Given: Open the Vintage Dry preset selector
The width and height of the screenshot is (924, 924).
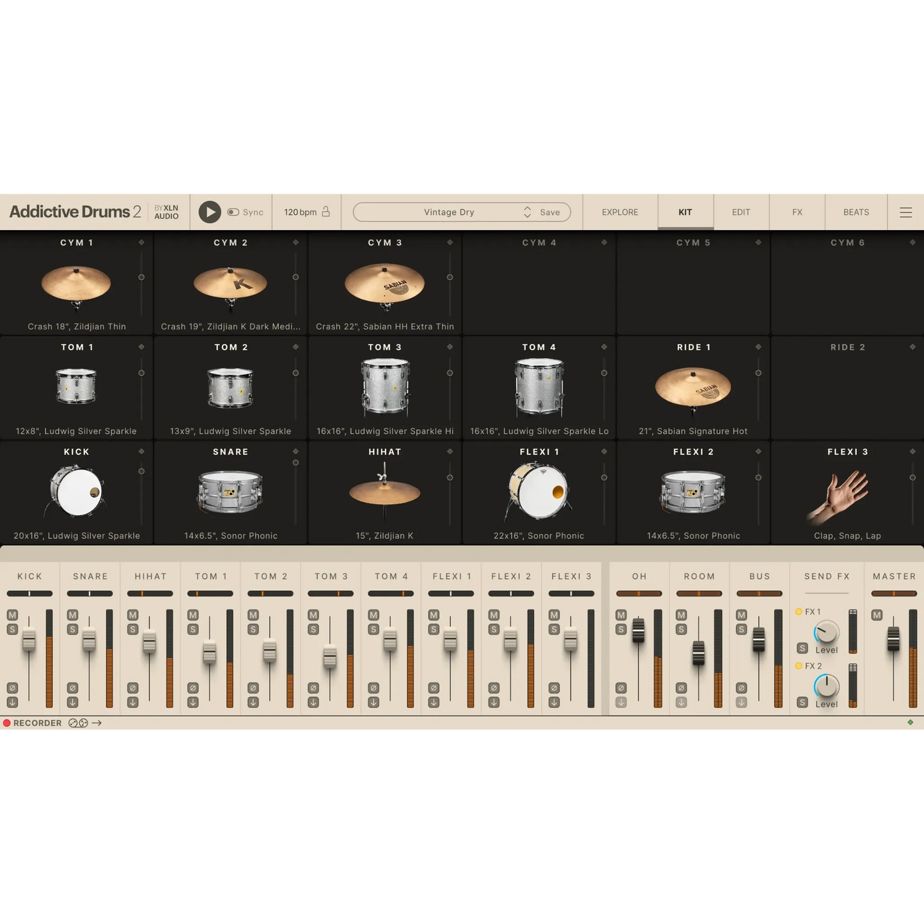Looking at the screenshot, I should tap(448, 212).
